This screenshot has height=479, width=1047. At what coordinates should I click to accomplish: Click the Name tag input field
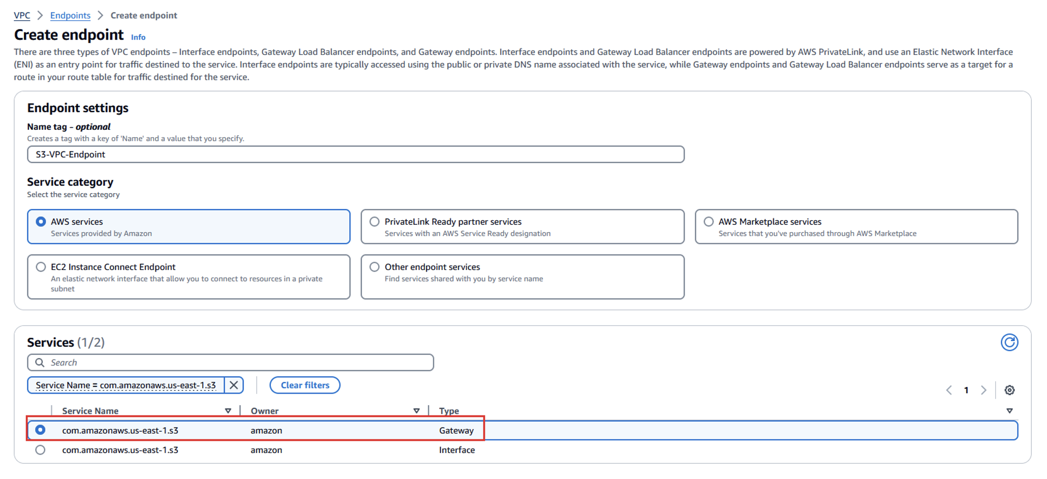coord(356,155)
